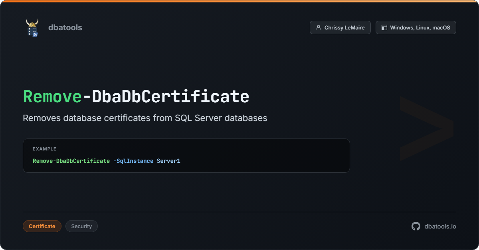The height and width of the screenshot is (250, 479).
Task: Click the EXAMPLE label in the code box
Action: tap(44, 149)
